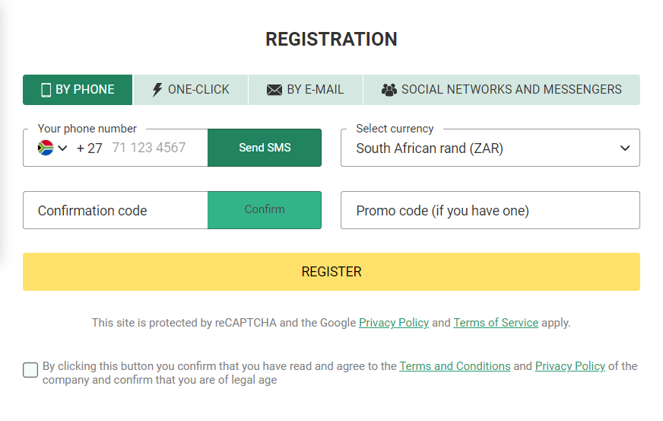Click the currency dropdown arrow

click(x=625, y=148)
